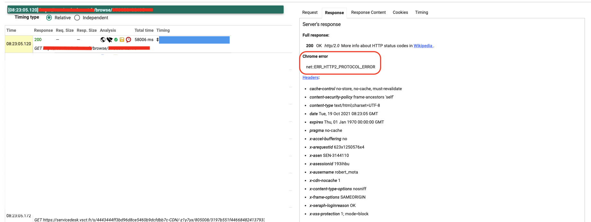Viewport: 591px width, 222px height.
Task: Select the Independent timing type
Action: [x=77, y=18]
